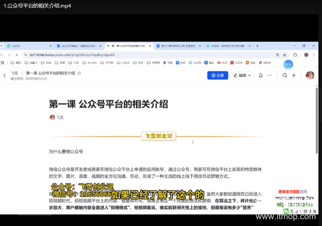Open the 小红书 bookmark folder
Screen dimensions: 322x226
coord(123,63)
